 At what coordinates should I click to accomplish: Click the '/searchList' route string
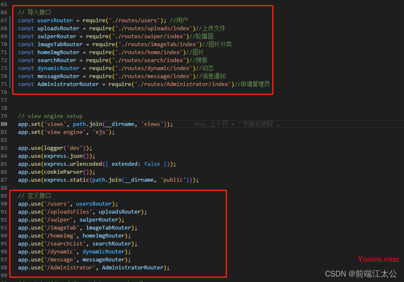pos(65,244)
